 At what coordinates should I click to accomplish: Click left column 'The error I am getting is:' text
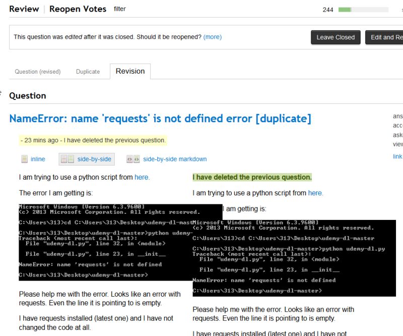click(x=56, y=193)
